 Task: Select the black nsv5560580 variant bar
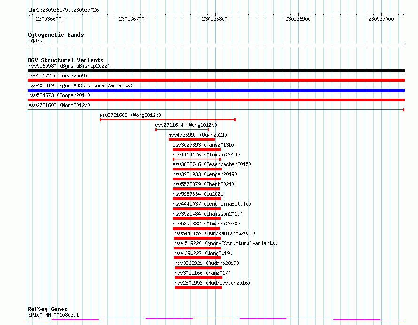216,70
